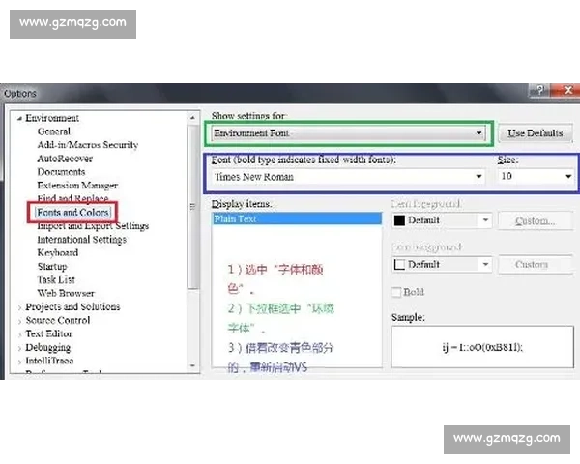The image size is (580, 464).
Task: Expand the IntelliTrace node
Action: click(20, 362)
